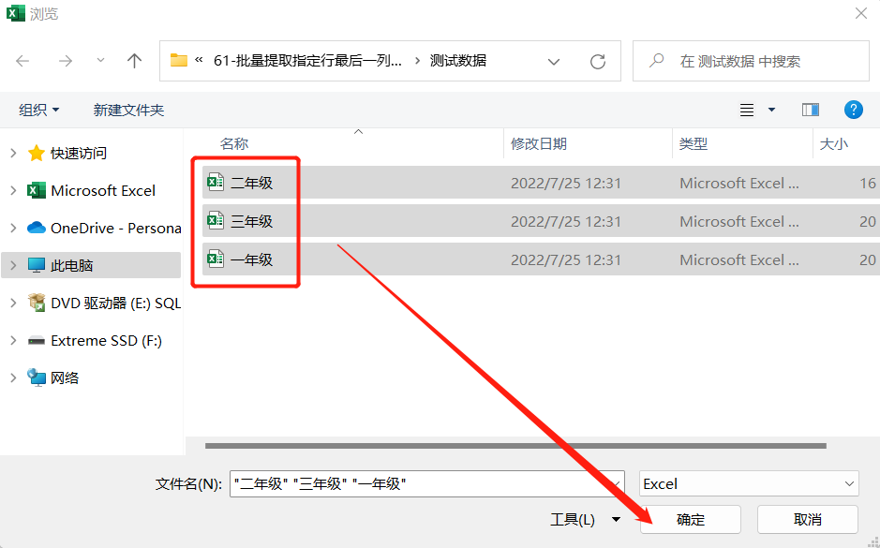Viewport: 880px width, 548px height.
Task: Click the search box 在 测试数据 中搜索
Action: (751, 61)
